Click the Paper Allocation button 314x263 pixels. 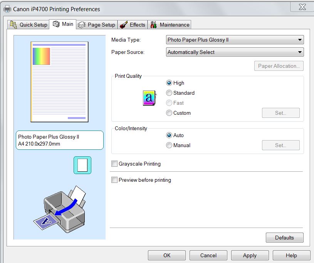[279, 66]
